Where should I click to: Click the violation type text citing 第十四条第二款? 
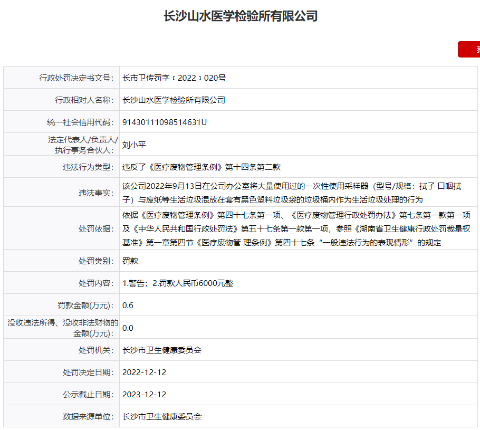[201, 167]
